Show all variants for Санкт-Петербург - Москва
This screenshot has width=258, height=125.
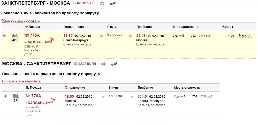(21, 21)
